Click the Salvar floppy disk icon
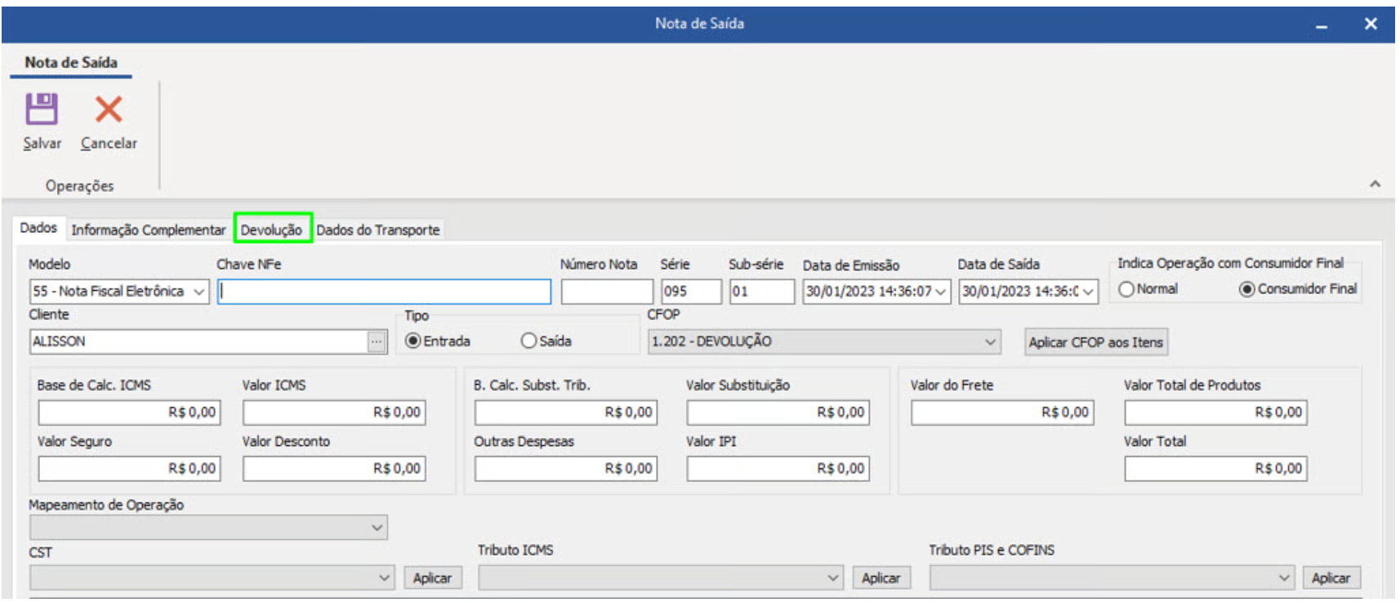Viewport: 1400px width, 603px height. (x=42, y=109)
